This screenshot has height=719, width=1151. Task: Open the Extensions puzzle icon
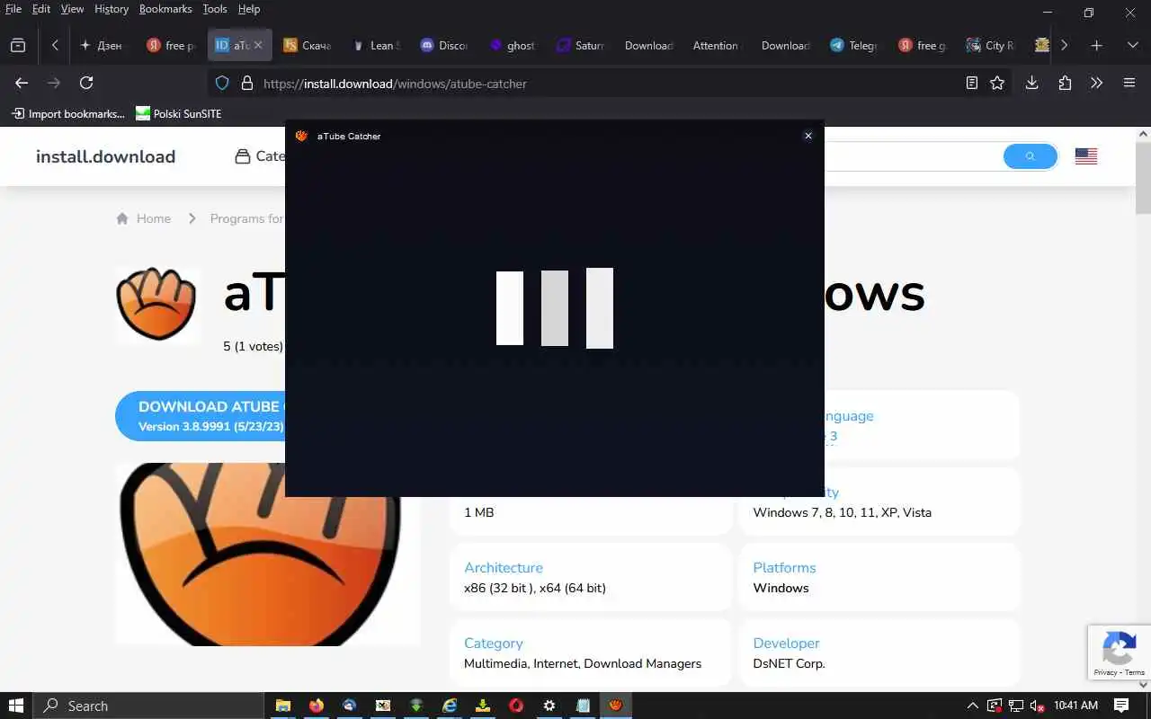click(1065, 83)
